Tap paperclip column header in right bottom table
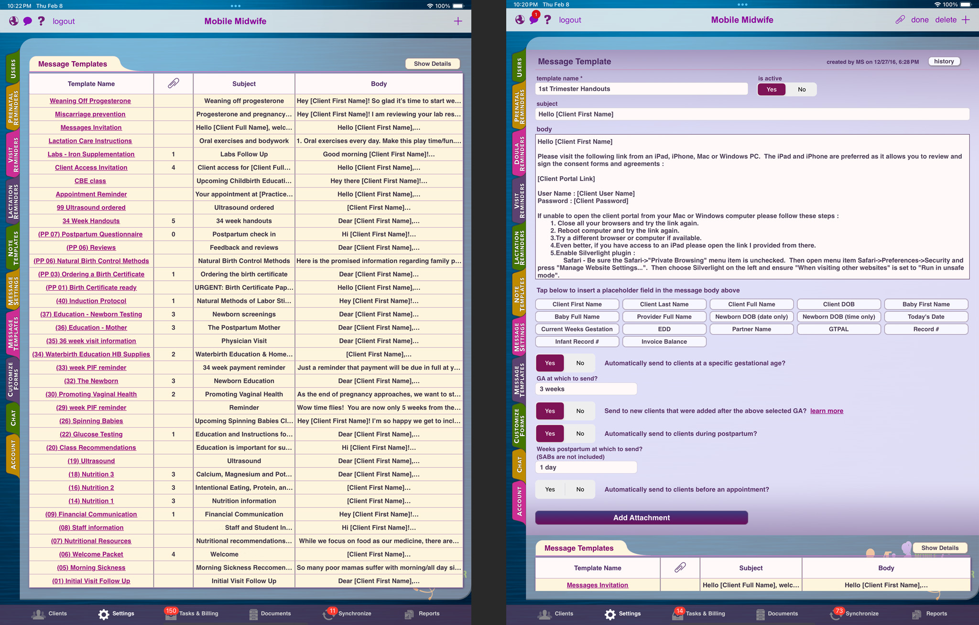This screenshot has width=979, height=625. point(680,568)
